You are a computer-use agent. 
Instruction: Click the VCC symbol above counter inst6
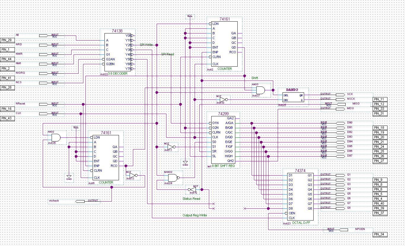click(76, 127)
